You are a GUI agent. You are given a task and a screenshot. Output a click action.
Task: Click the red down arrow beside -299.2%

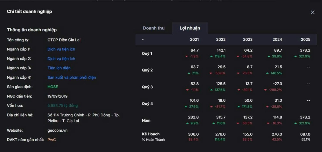[x=265, y=90]
